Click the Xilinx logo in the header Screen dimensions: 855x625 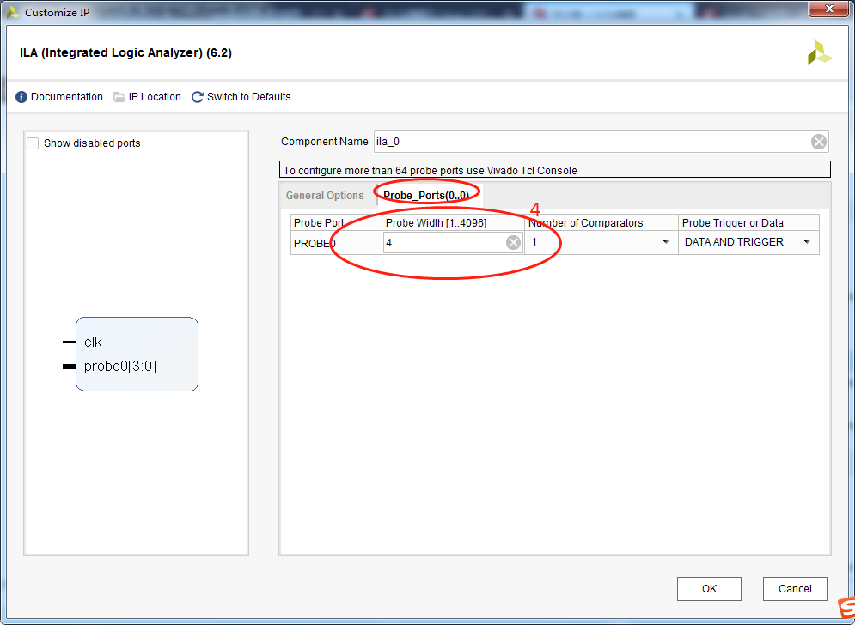click(820, 53)
